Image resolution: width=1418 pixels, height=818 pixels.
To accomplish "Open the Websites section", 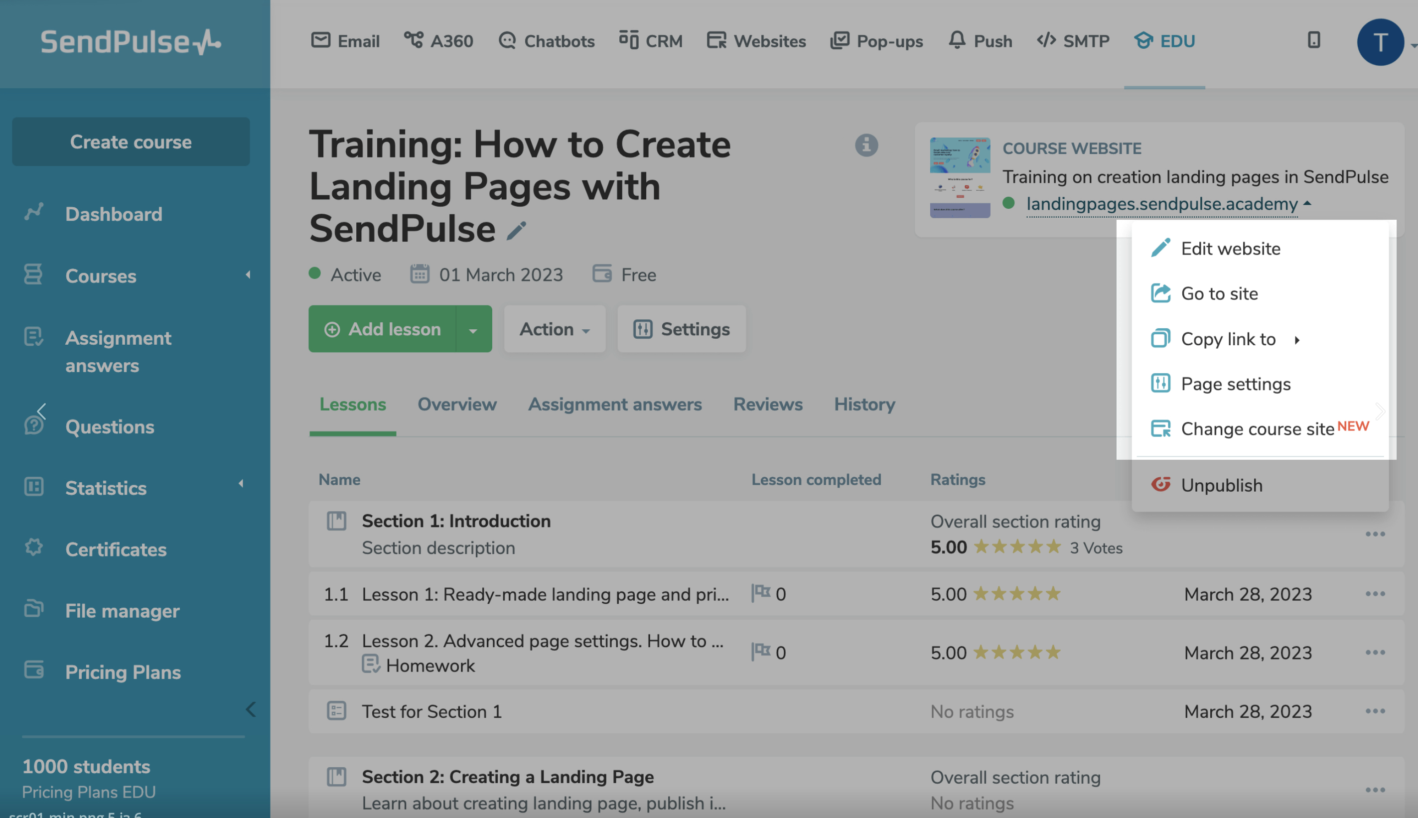I will click(756, 41).
